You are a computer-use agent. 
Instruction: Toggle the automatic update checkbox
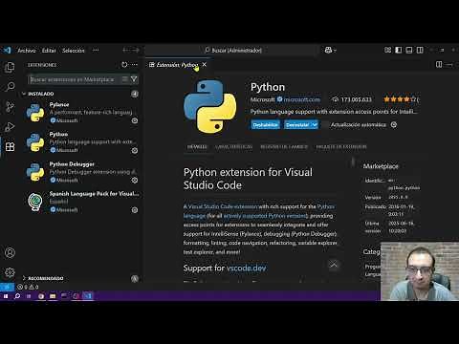(x=325, y=124)
